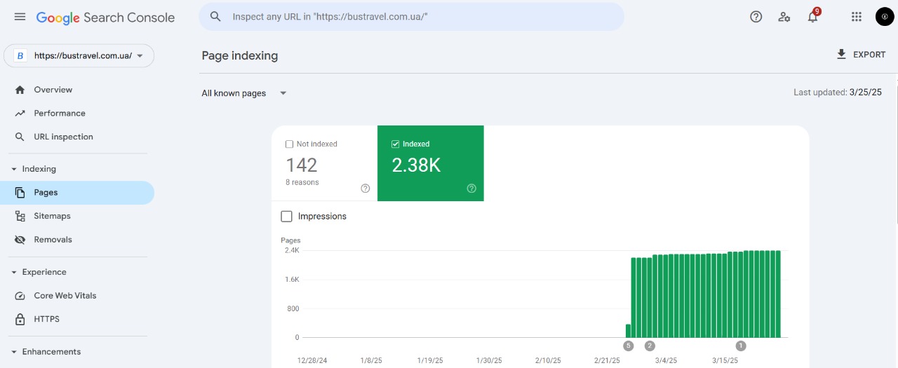Collapse the Experience section
The width and height of the screenshot is (898, 368).
pos(14,272)
